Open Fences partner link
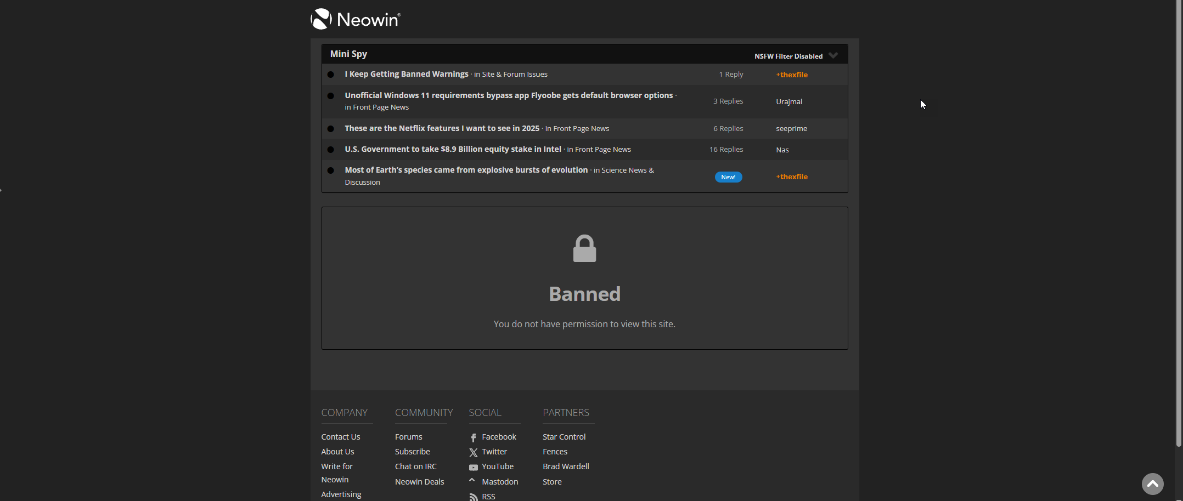1183x501 pixels. coord(555,452)
